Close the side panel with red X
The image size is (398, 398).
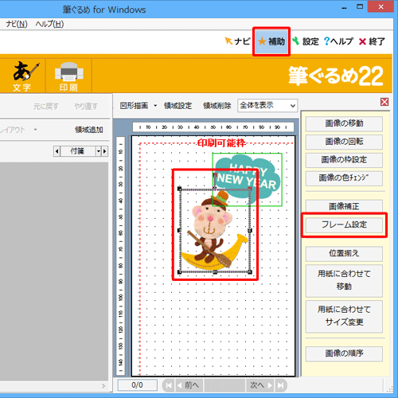(384, 102)
